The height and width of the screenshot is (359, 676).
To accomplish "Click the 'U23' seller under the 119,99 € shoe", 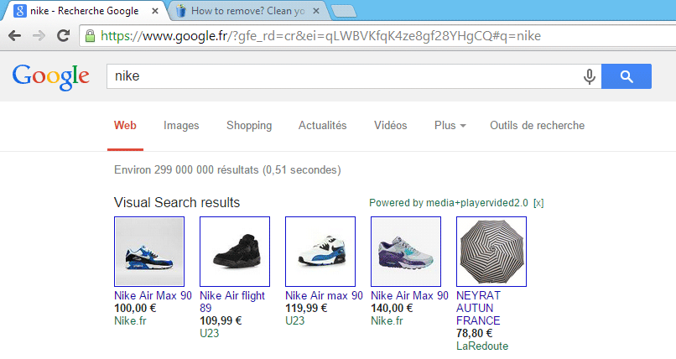I will 295,321.
